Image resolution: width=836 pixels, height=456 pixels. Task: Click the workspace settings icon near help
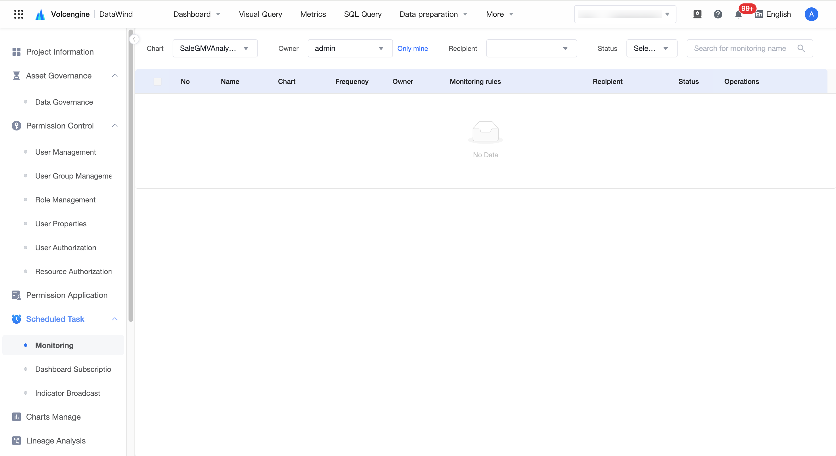697,14
